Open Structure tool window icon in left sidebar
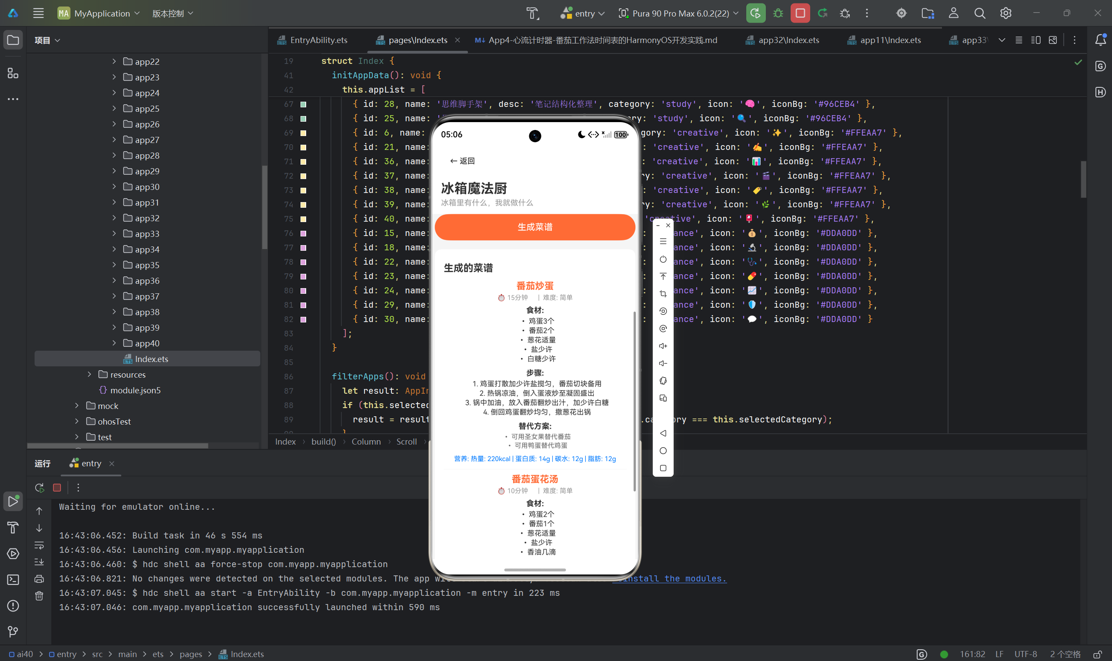This screenshot has height=661, width=1112. 13,73
